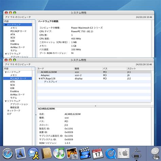The image size is (161, 161).
Task: Select AirMac カード in back window sidebar
Action: [x=18, y=47]
